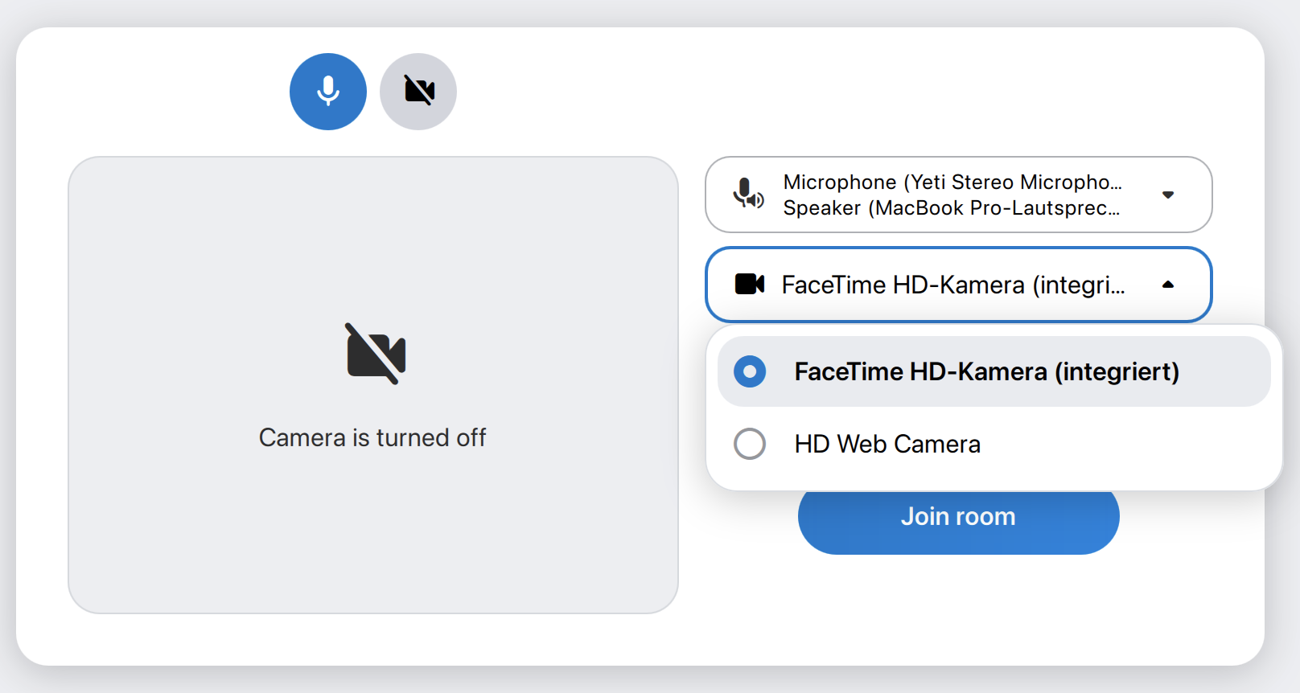Turn on camera using the gray button
Screen dimensions: 1300x693
coord(418,92)
